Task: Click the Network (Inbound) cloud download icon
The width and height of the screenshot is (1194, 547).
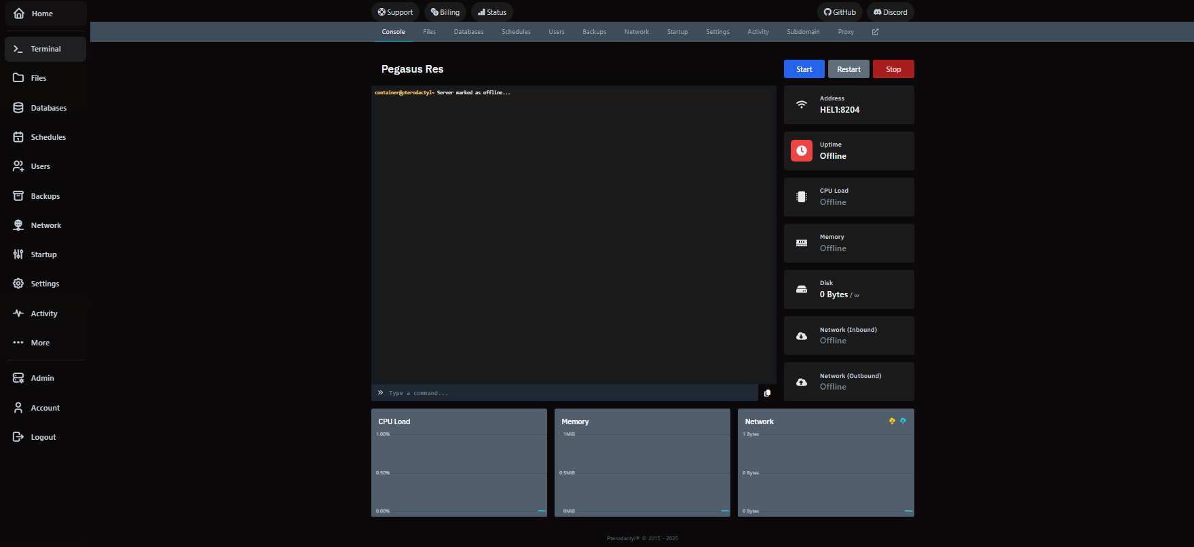Action: [x=802, y=336]
